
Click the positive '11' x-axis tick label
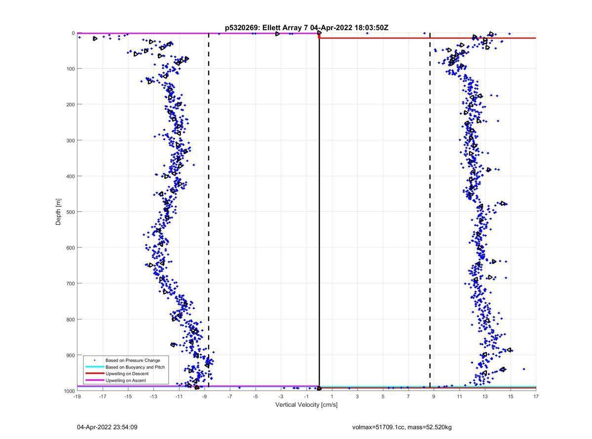459,396
